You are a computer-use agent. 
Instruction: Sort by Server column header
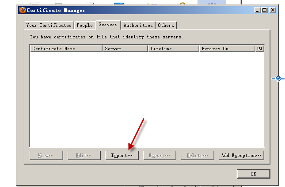click(x=125, y=49)
